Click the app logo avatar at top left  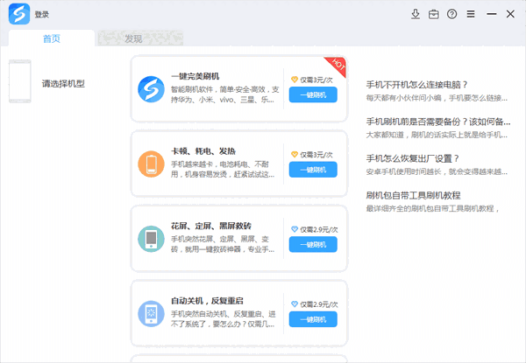point(18,14)
